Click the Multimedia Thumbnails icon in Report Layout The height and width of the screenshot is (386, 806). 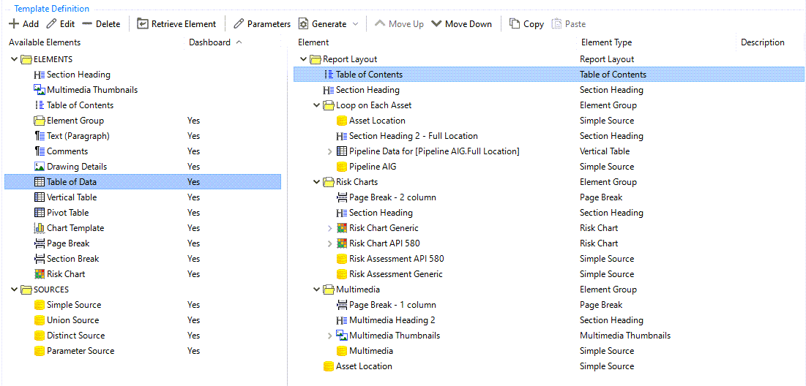coord(341,336)
